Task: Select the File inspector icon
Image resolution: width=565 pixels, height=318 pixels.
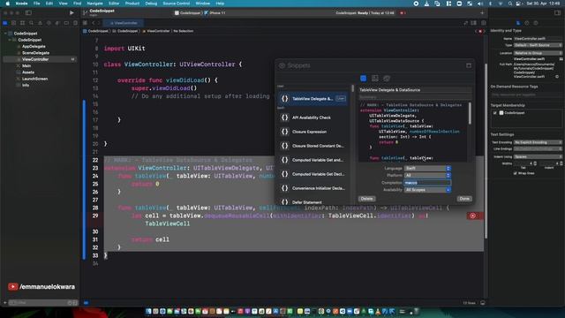Action: pos(518,23)
